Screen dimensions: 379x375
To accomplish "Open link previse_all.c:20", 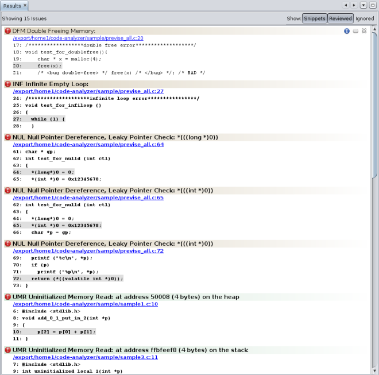I will pyautogui.click(x=78, y=38).
